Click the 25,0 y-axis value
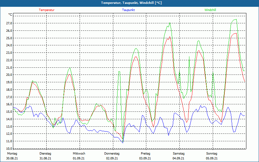 [x=9, y=38]
